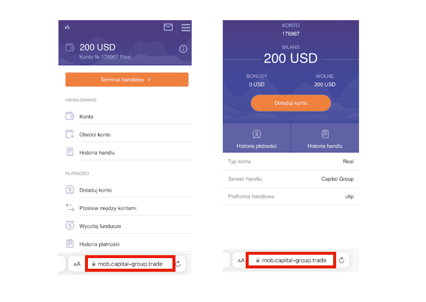Viewport: 426px width, 302px height.
Task: Click the Terminal handlowy button
Action: [x=127, y=80]
